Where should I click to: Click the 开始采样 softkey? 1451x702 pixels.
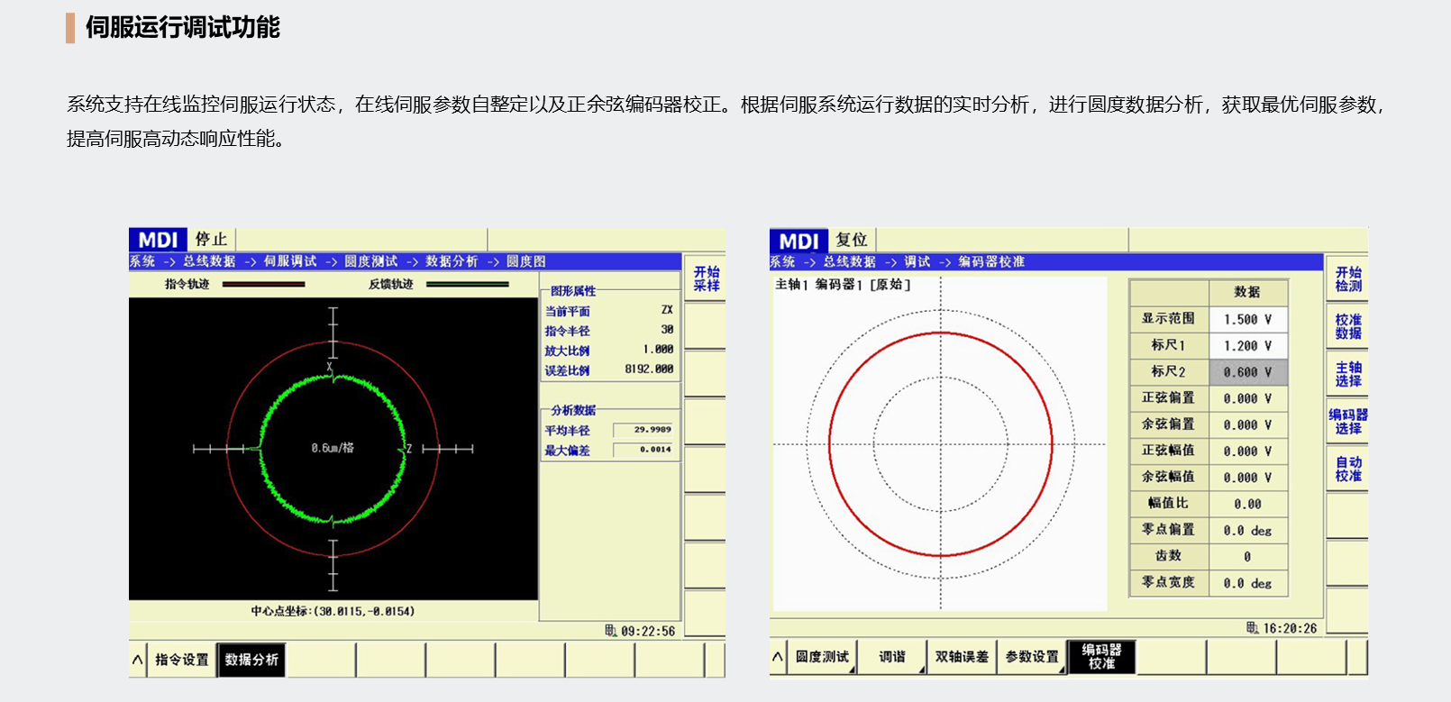coord(706,278)
